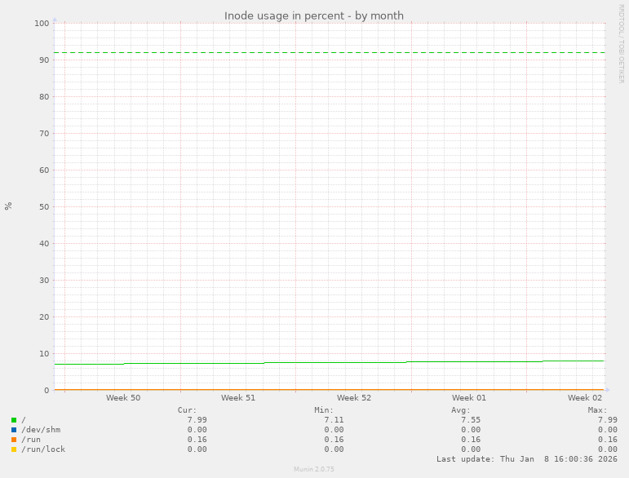The width and height of the screenshot is (629, 478).
Task: Click the 'Munin 2.0.75' footer text
Action: coord(314,469)
